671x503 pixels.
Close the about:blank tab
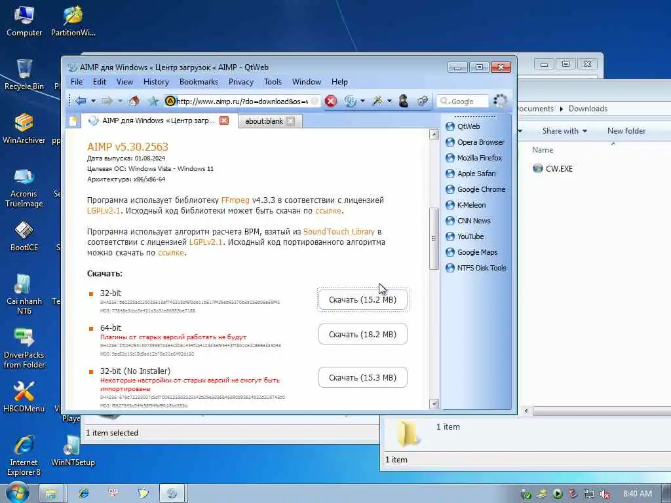(x=290, y=121)
